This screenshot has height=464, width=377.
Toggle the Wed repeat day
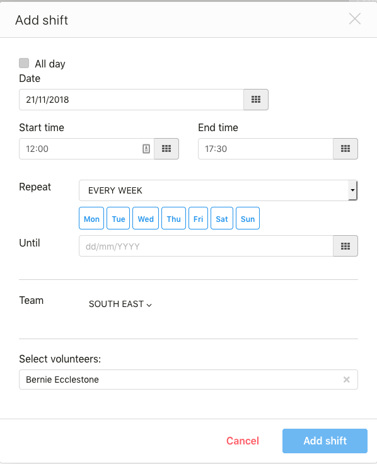pos(146,218)
